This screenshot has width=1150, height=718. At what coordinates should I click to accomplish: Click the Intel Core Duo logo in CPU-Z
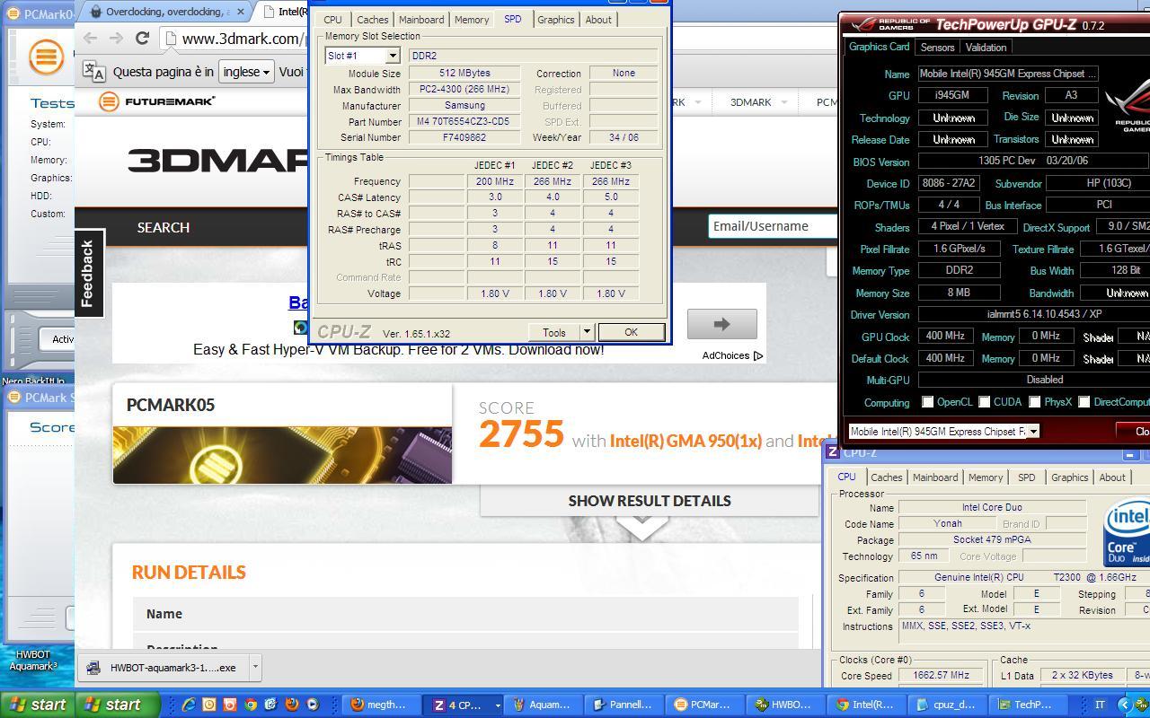(1127, 534)
